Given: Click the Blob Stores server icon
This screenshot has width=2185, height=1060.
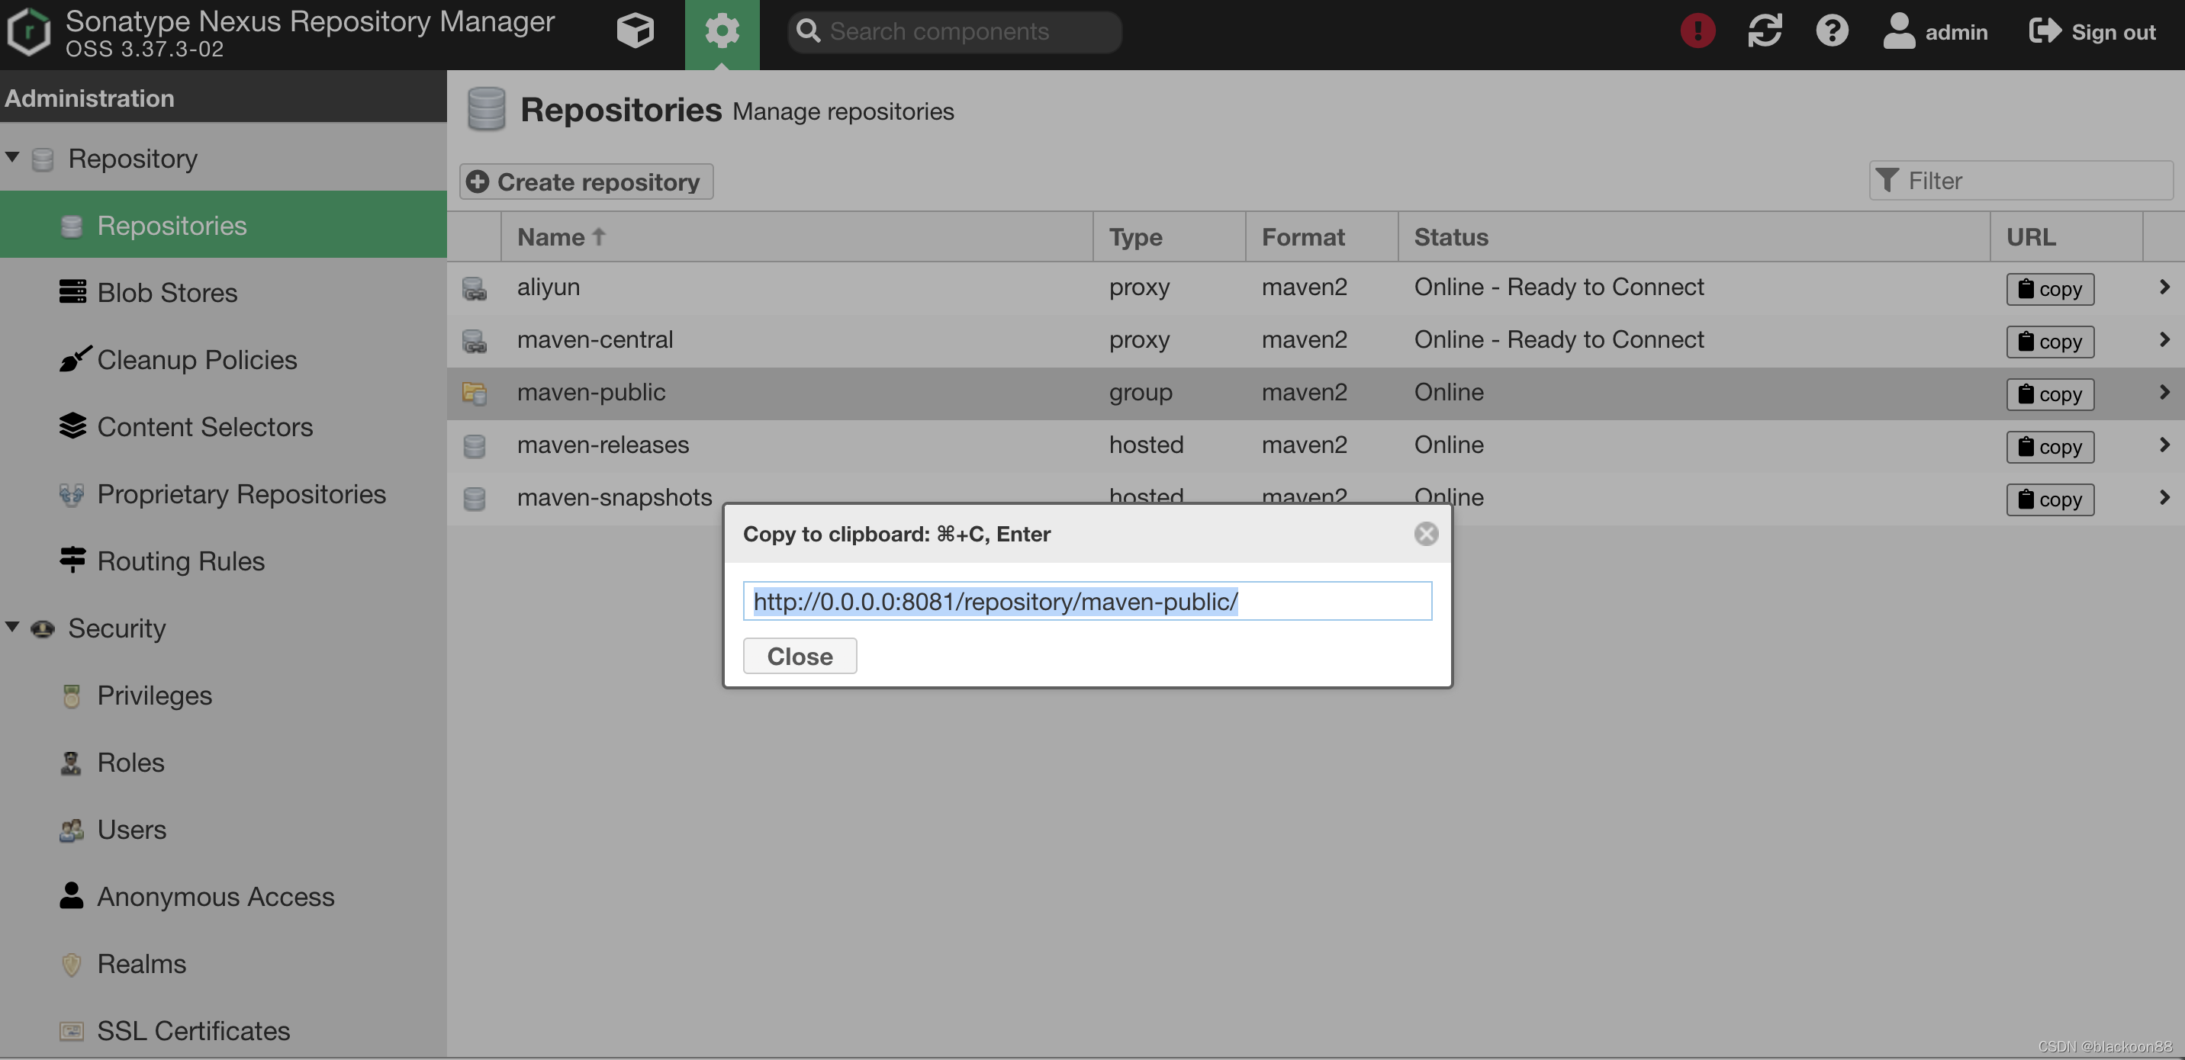Looking at the screenshot, I should 72,291.
